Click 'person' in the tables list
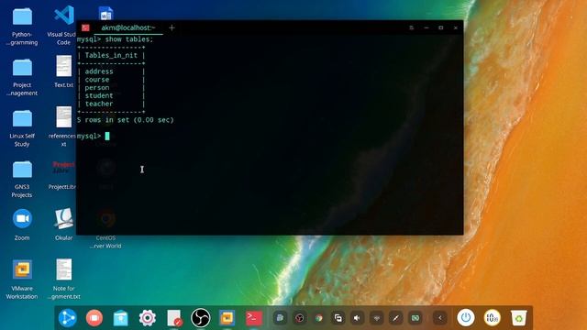 point(97,88)
